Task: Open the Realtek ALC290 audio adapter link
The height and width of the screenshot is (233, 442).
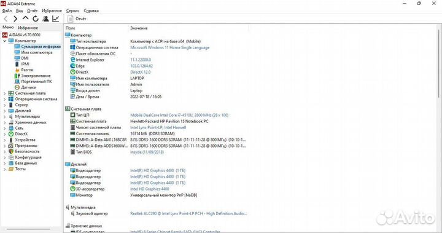Action: [x=188, y=213]
